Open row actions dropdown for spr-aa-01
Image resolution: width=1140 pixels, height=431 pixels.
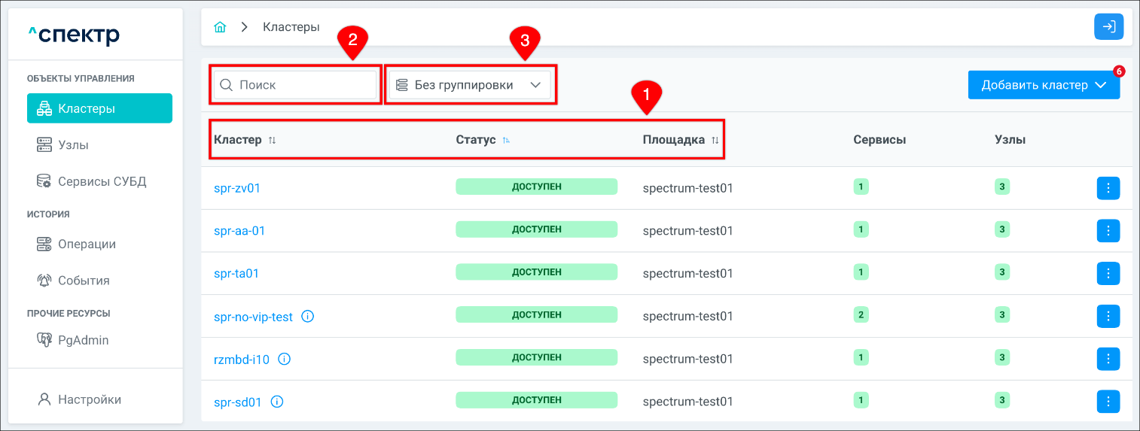point(1108,230)
